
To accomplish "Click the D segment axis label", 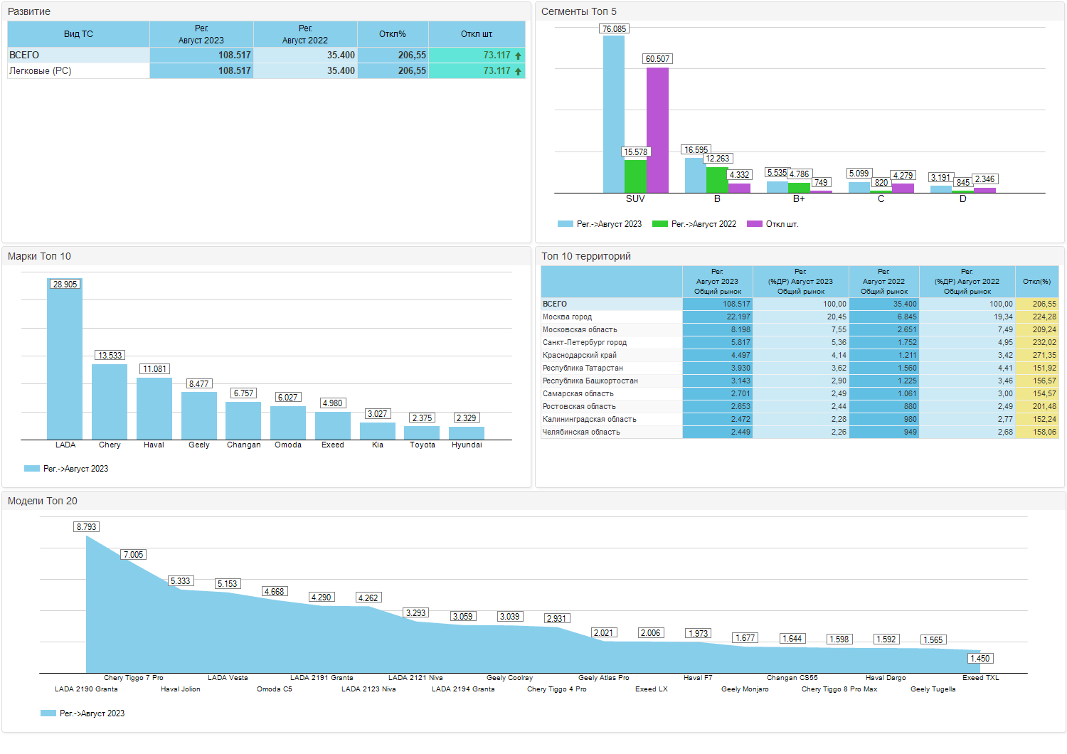I will (x=962, y=198).
